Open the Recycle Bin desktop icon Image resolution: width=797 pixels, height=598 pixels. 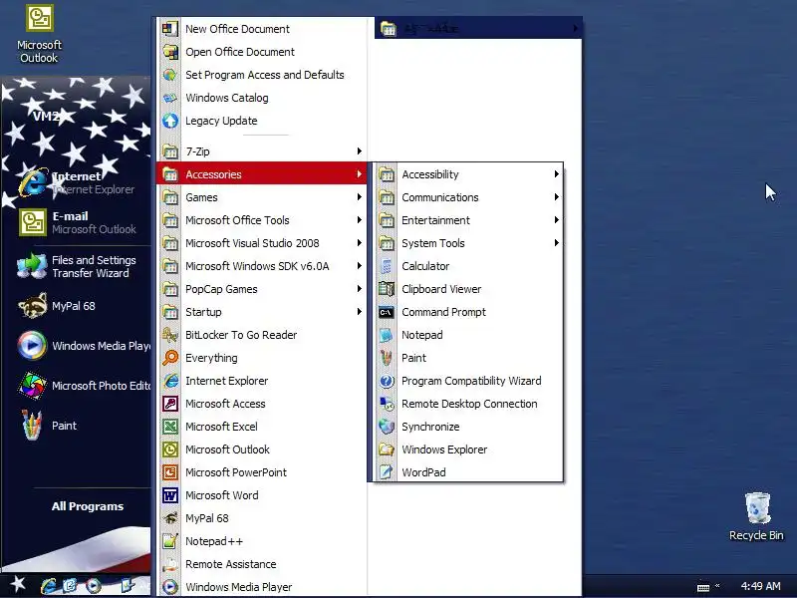[756, 516]
